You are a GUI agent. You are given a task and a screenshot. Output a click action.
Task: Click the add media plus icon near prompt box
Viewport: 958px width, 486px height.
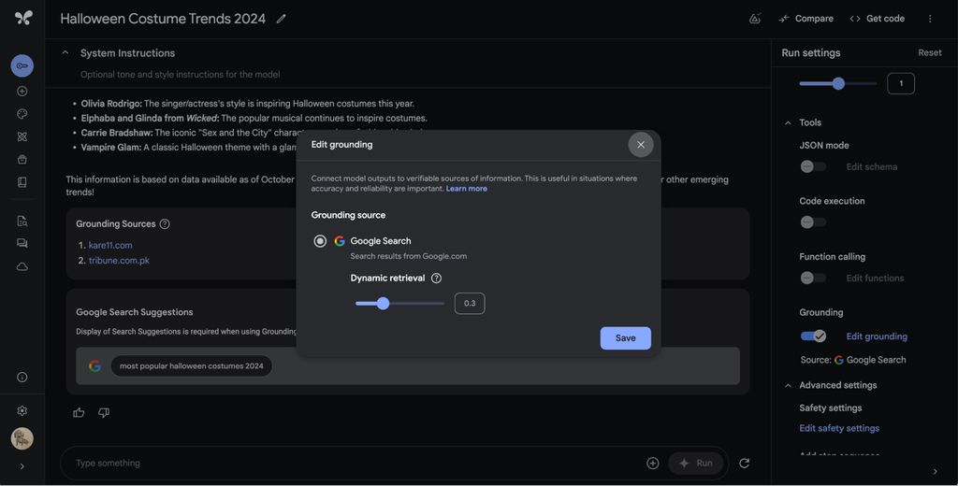[x=653, y=463]
